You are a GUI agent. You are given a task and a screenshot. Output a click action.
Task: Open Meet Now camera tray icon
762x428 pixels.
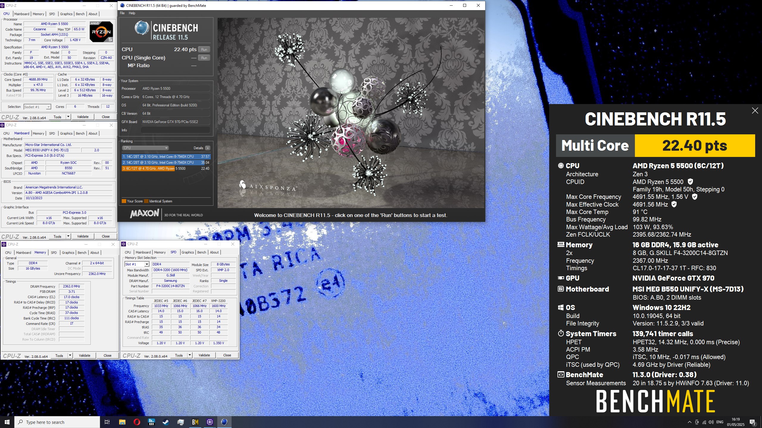[x=697, y=422]
